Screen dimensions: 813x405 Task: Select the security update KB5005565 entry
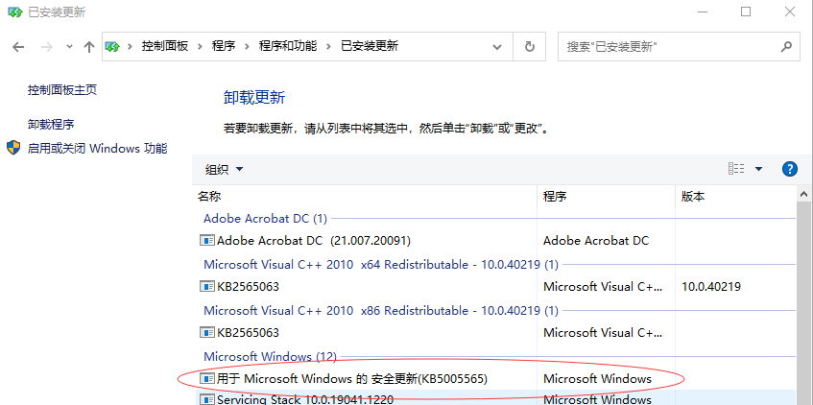(351, 378)
